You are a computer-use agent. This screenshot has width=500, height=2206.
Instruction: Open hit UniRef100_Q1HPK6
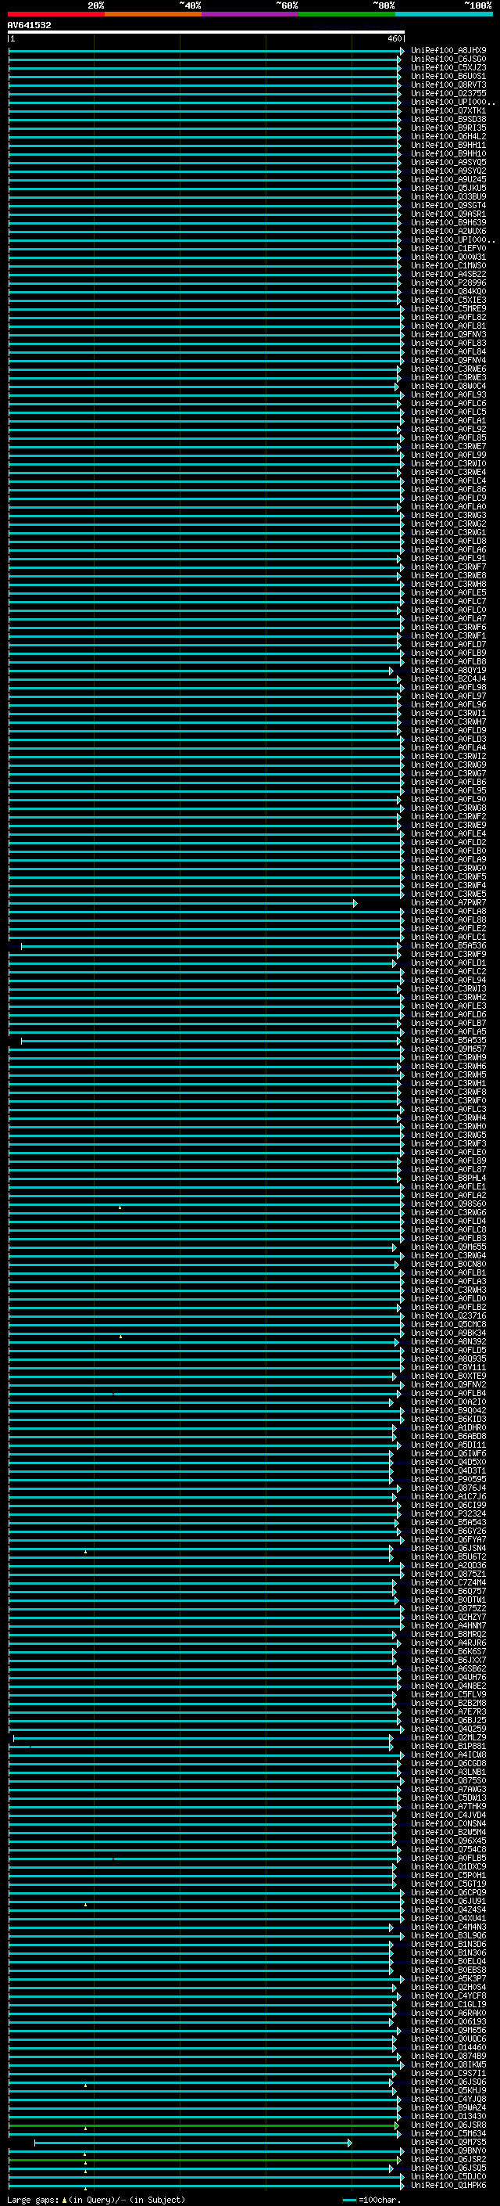click(x=448, y=2186)
